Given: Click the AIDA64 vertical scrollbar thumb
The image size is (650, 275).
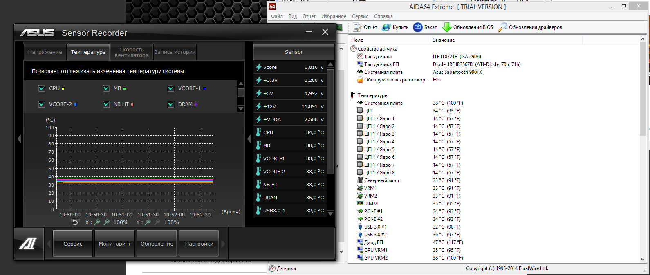Looking at the screenshot, I should click(x=643, y=88).
